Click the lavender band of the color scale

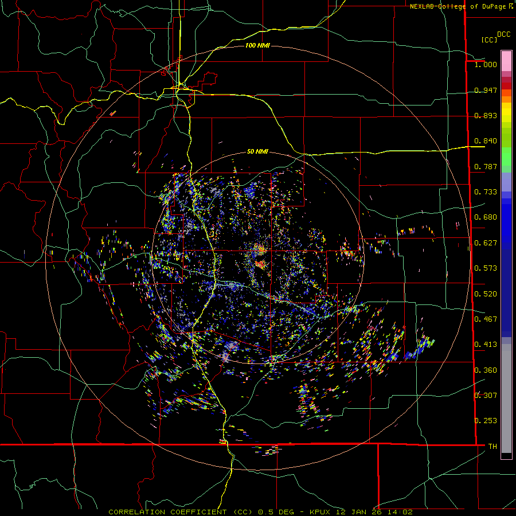tap(506, 182)
